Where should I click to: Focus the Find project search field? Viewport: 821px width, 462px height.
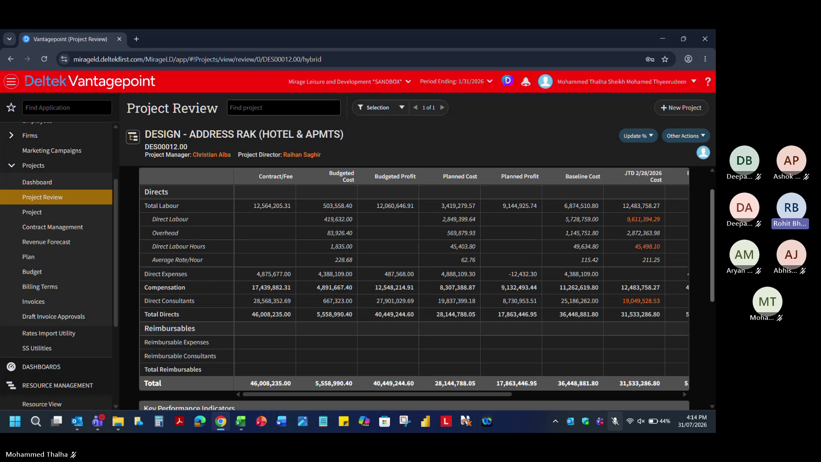click(284, 107)
